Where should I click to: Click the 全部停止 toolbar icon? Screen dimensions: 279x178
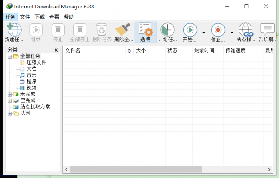click(80, 30)
